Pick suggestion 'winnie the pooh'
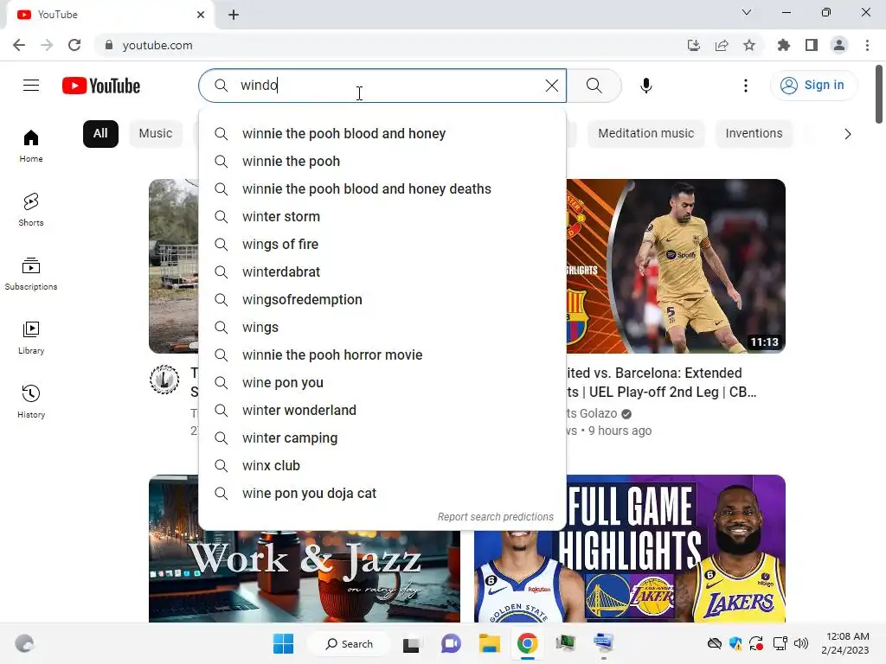886x664 pixels. click(x=382, y=162)
